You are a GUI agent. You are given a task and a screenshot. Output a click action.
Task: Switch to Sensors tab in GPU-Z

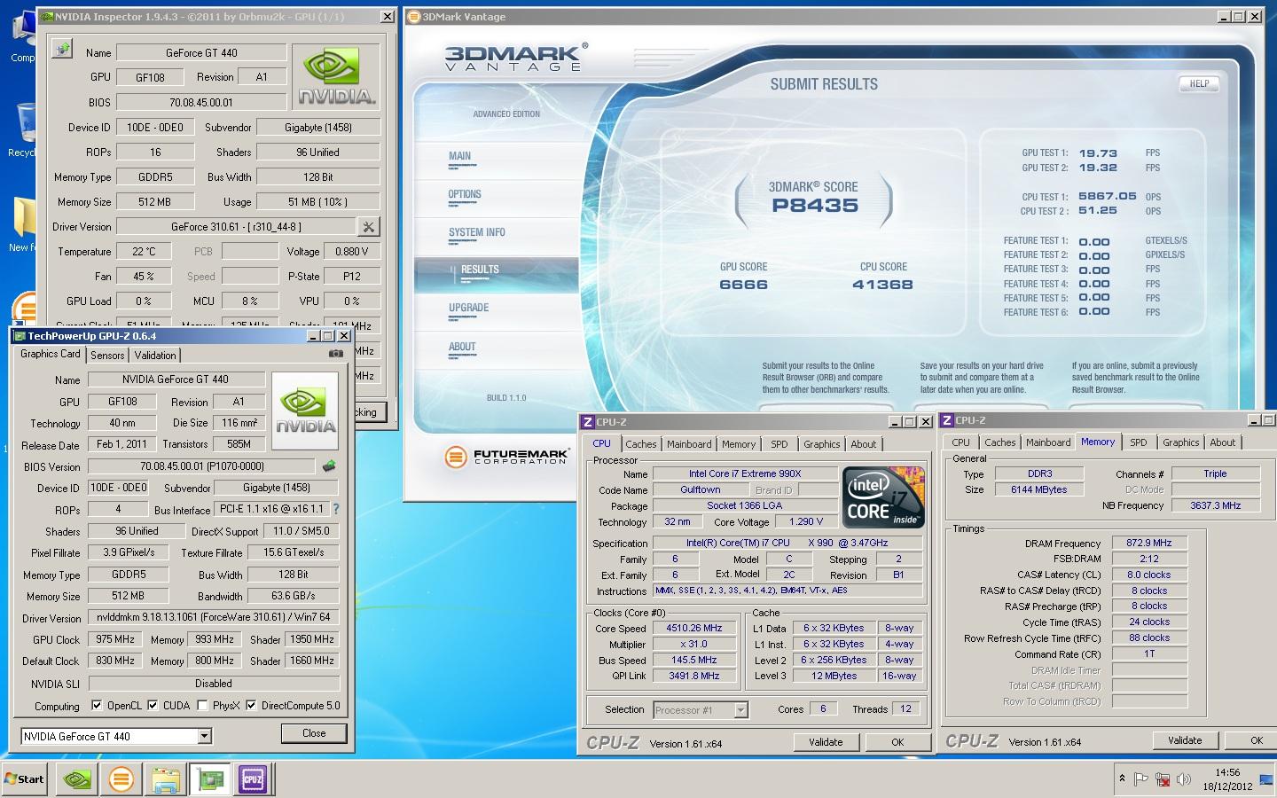[107, 355]
